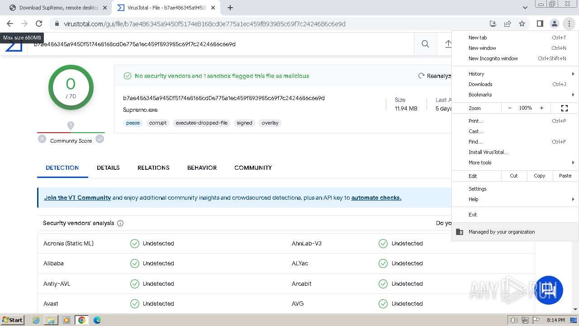
Task: Click the share page icon in address bar
Action: click(x=508, y=24)
